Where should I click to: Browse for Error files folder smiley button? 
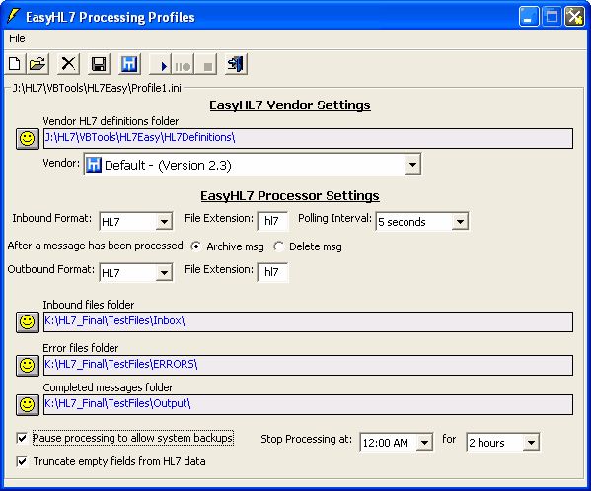[x=28, y=365]
